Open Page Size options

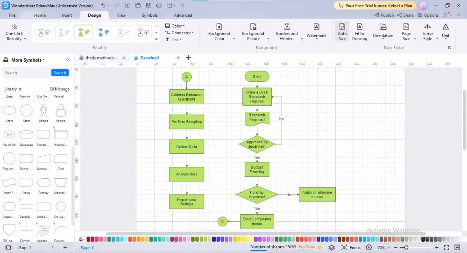pos(406,32)
